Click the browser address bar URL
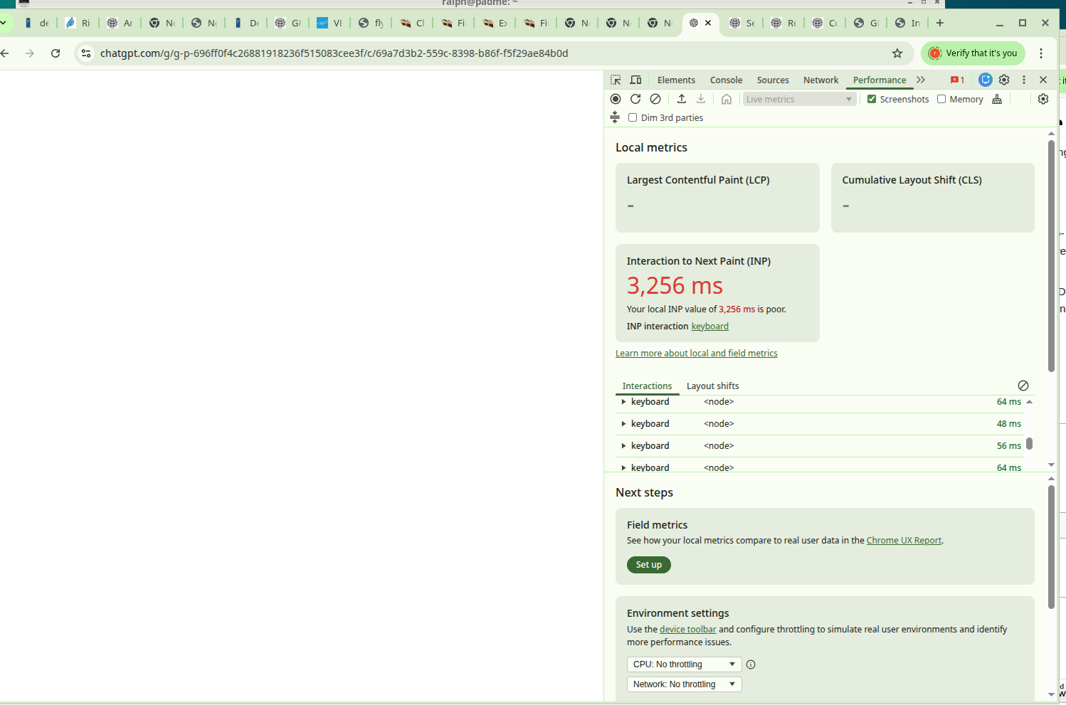 click(x=334, y=53)
